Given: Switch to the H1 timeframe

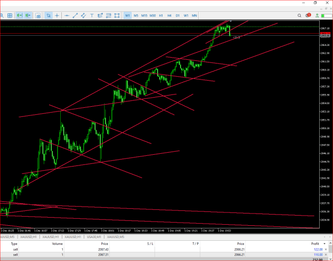Looking at the screenshot, I should pos(161,15).
